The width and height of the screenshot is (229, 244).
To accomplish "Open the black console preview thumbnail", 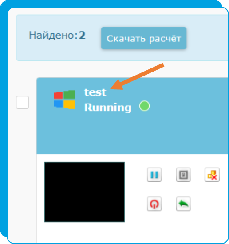I will pyautogui.click(x=84, y=192).
